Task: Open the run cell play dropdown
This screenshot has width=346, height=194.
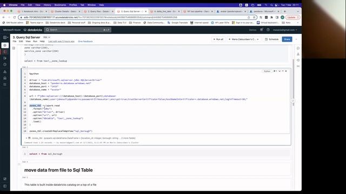Action: coord(275,71)
